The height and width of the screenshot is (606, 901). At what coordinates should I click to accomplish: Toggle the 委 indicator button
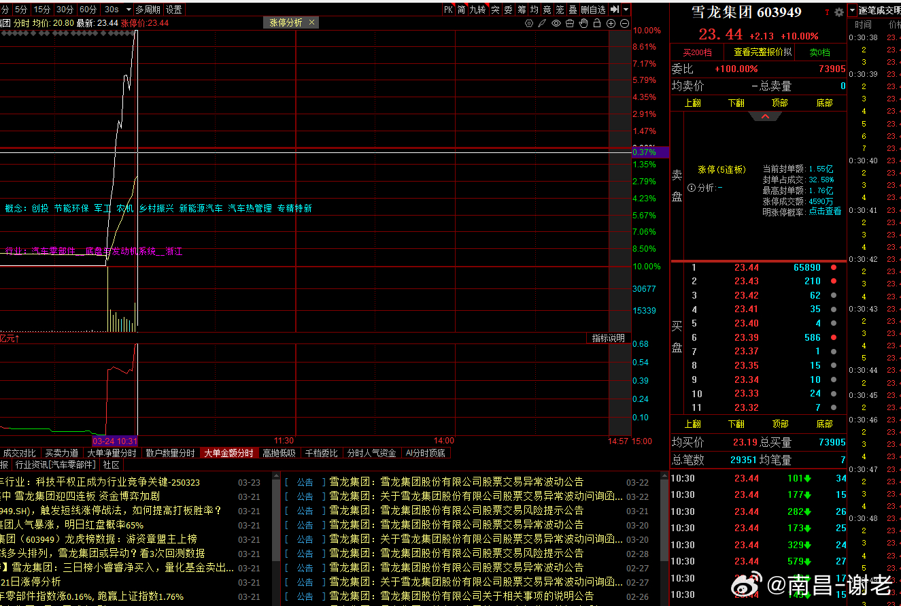pyautogui.click(x=508, y=10)
